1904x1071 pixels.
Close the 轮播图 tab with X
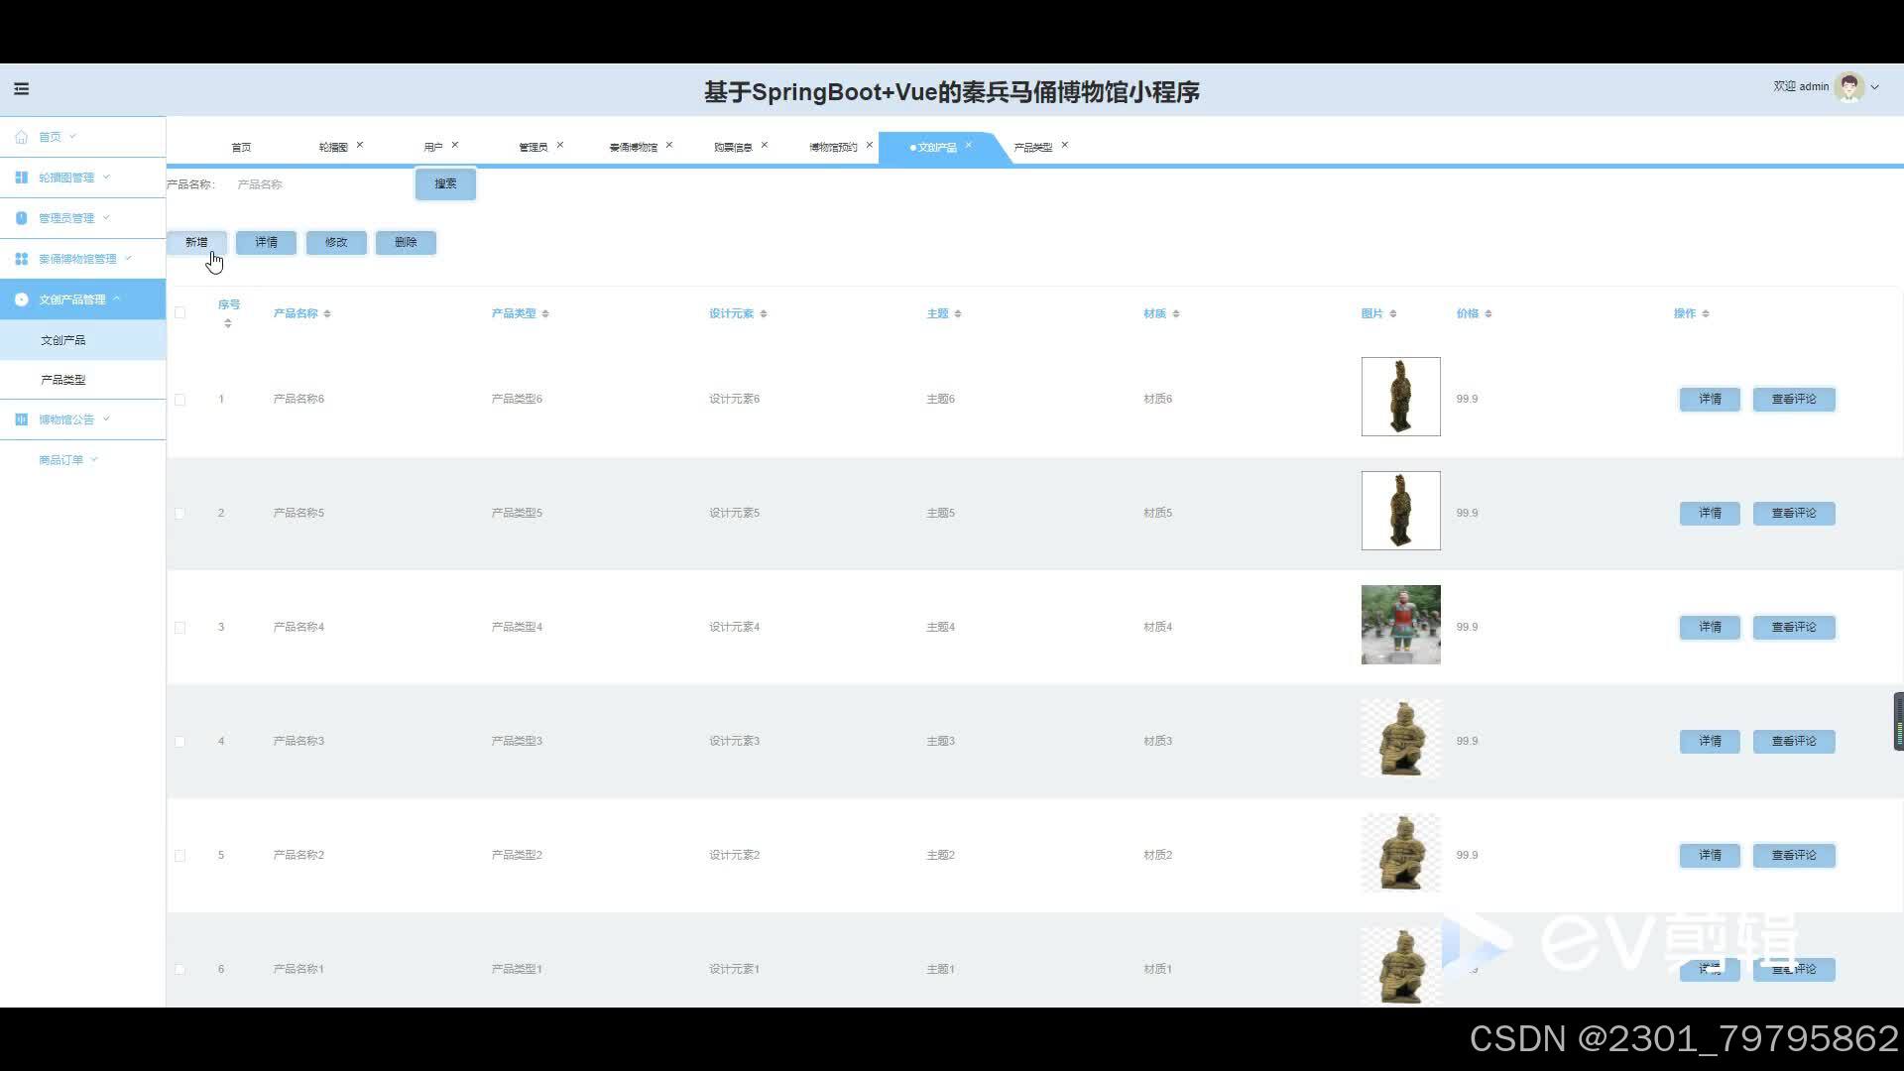(x=360, y=145)
